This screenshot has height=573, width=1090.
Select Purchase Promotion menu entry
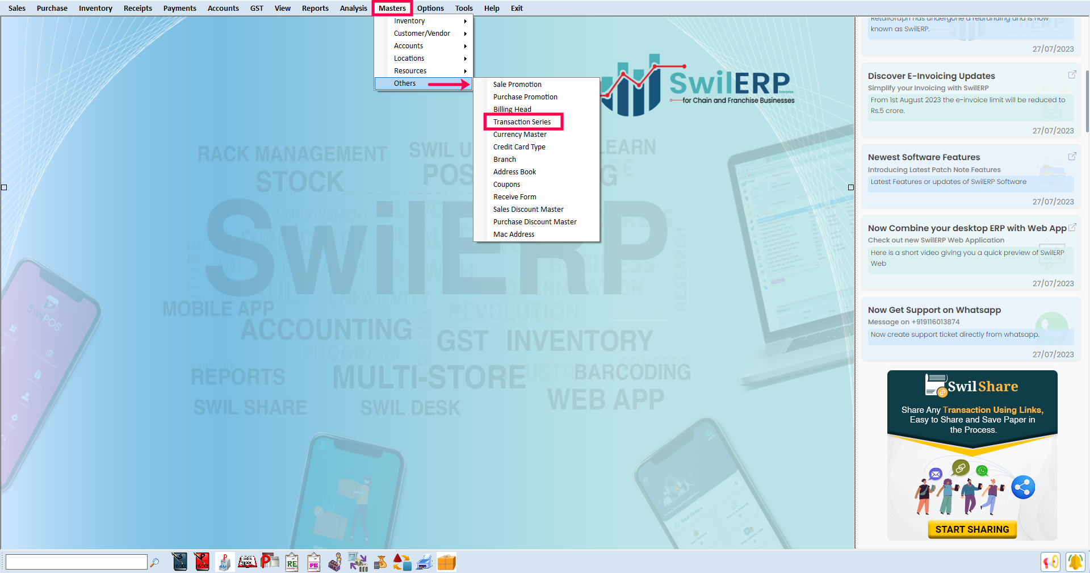click(536, 97)
